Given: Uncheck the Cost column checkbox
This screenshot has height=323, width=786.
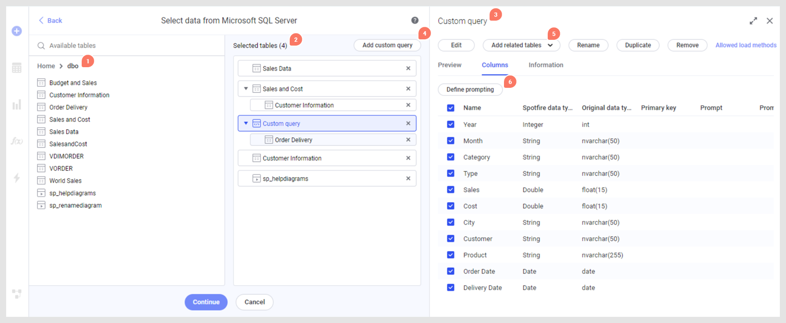Looking at the screenshot, I should click(451, 206).
